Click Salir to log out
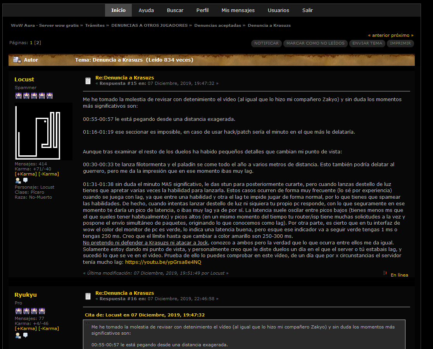This screenshot has height=349, width=433. pos(307,10)
